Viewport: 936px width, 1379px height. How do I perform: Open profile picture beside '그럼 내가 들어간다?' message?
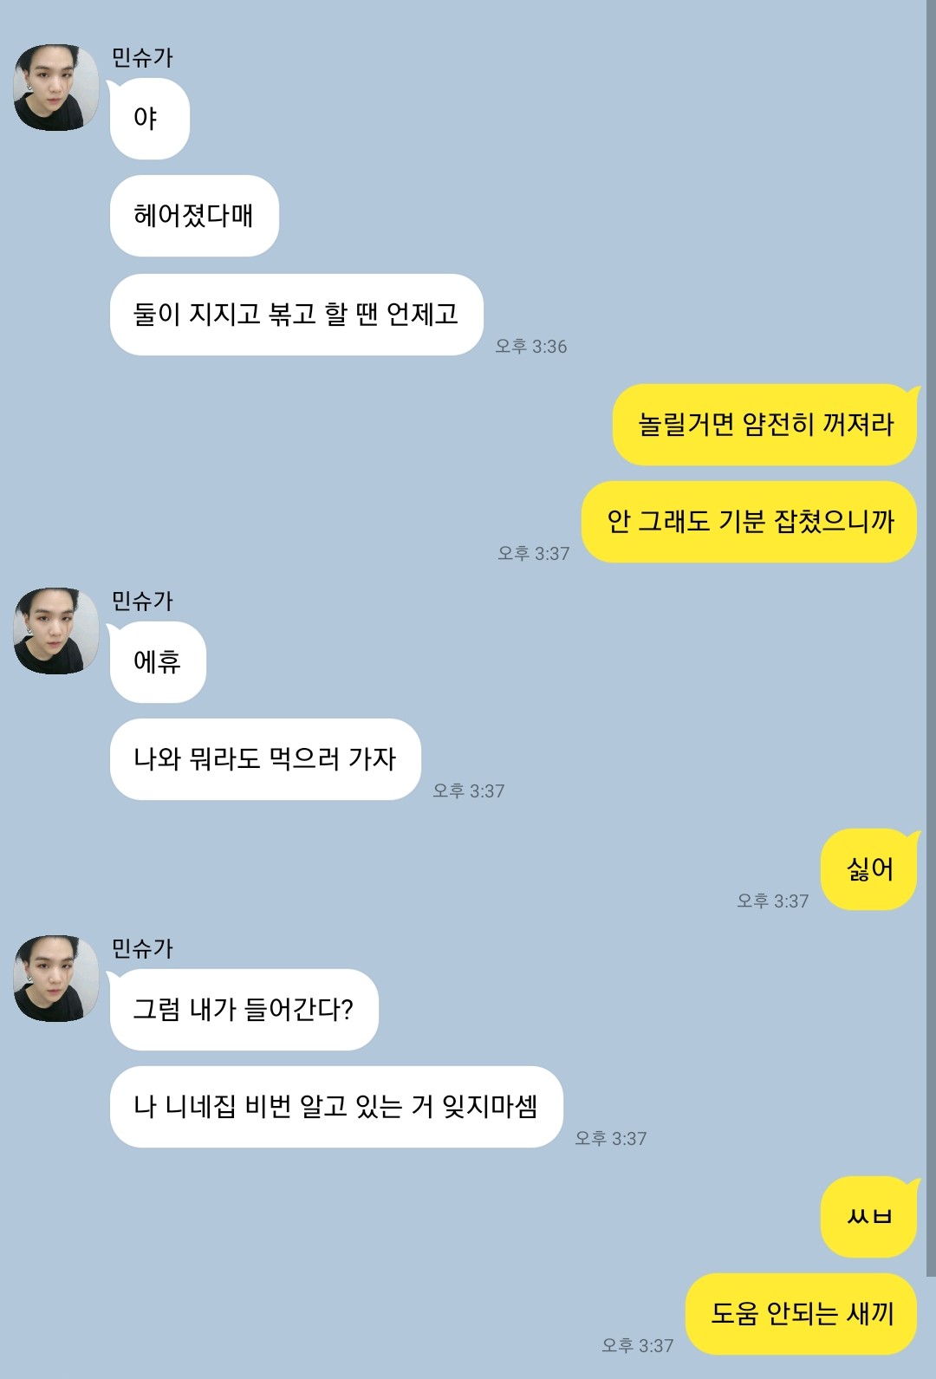[56, 979]
